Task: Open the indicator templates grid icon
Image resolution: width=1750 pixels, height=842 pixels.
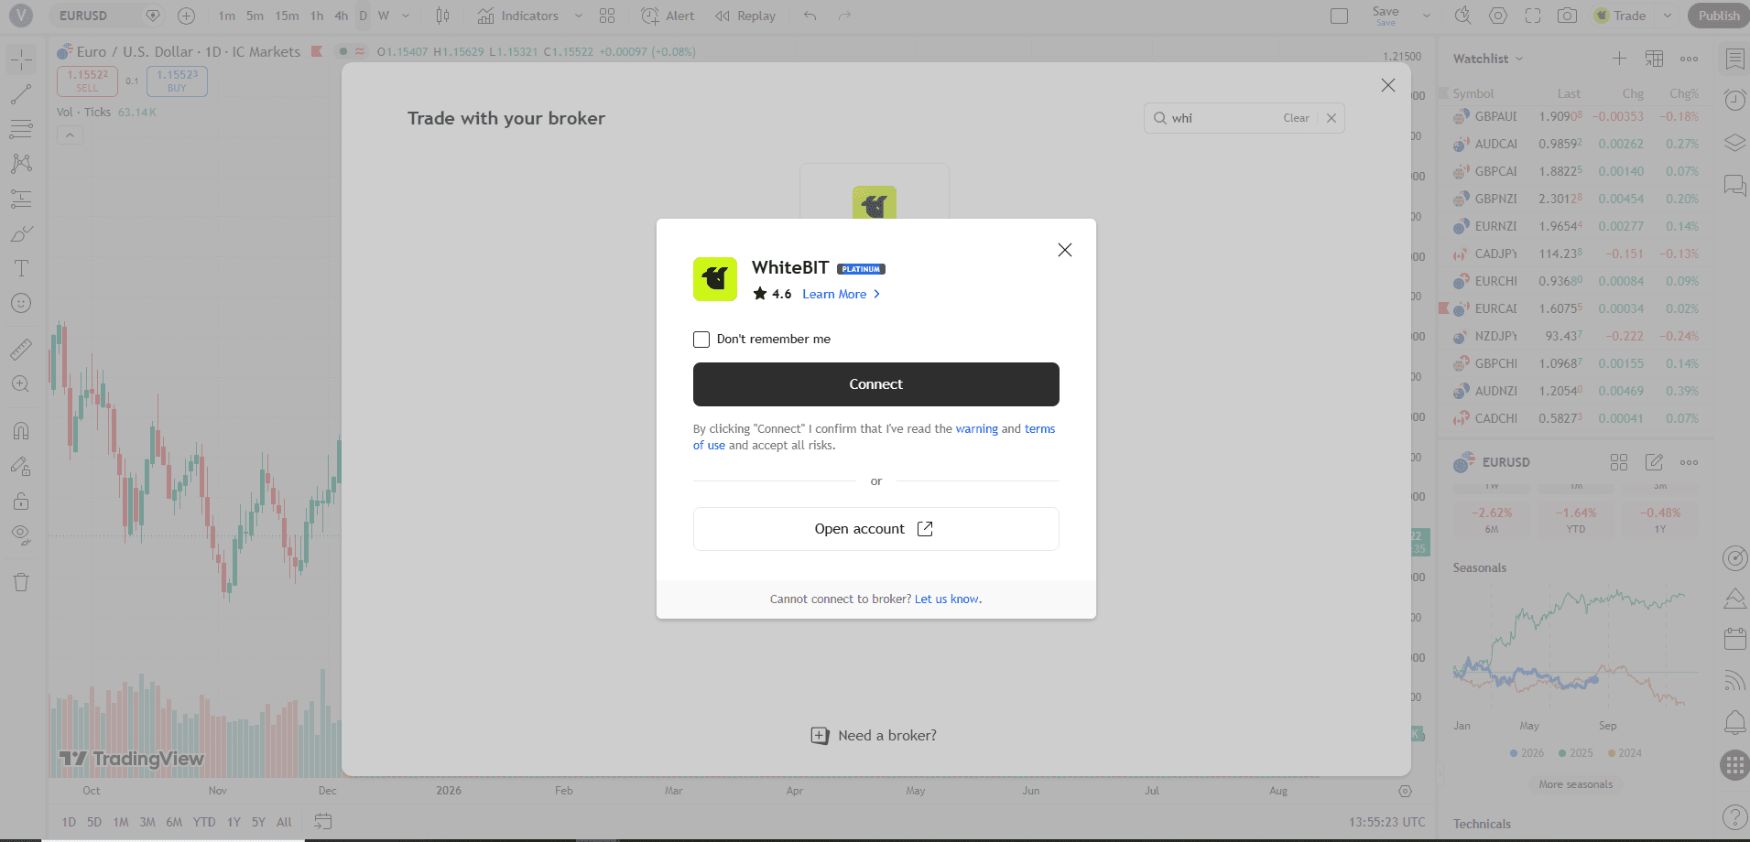Action: pos(607,16)
